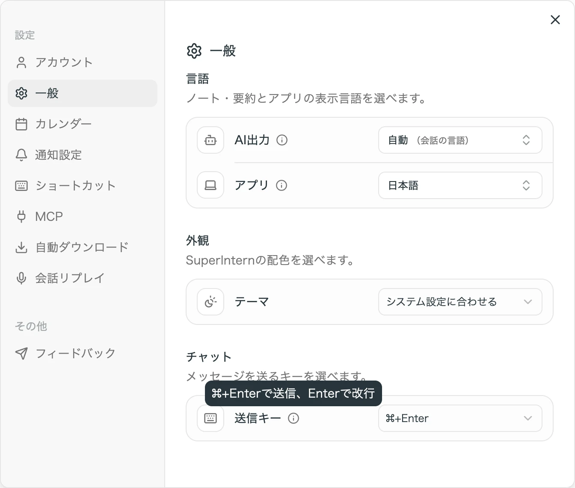Open the 送信キー dropdown showing ⌘+Enter
Screen dimensions: 575x488
click(x=460, y=418)
